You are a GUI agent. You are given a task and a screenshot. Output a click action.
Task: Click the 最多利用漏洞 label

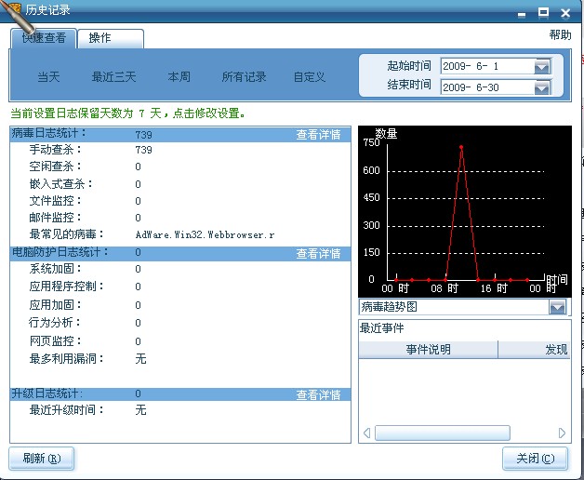[x=67, y=358]
